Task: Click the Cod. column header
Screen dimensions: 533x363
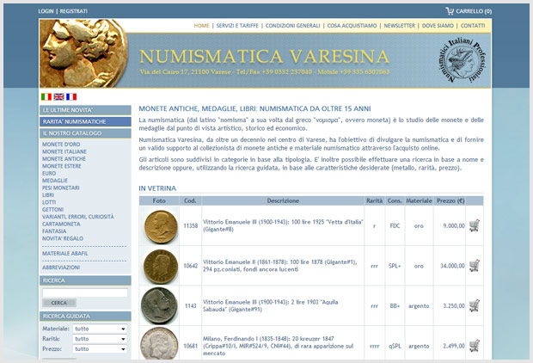Action: 190,200
